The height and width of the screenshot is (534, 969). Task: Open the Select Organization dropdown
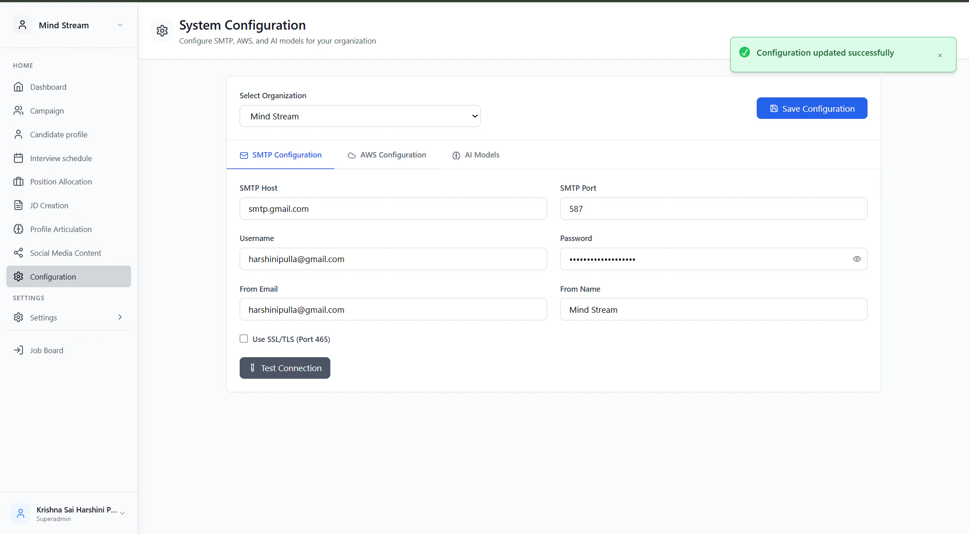pos(360,116)
